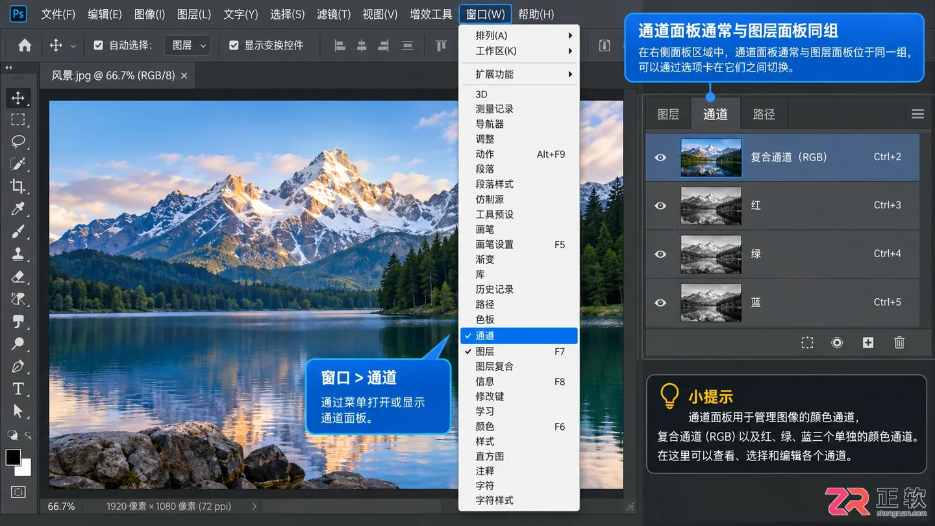Image resolution: width=935 pixels, height=526 pixels.
Task: Expand the 排列(A) submenu
Action: click(519, 36)
